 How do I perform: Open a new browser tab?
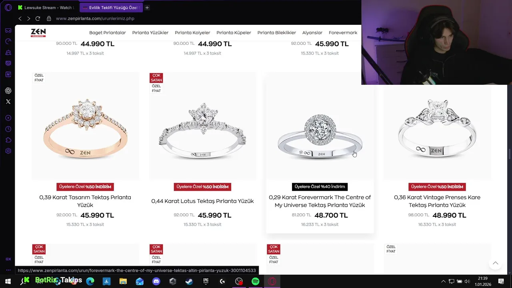[147, 8]
